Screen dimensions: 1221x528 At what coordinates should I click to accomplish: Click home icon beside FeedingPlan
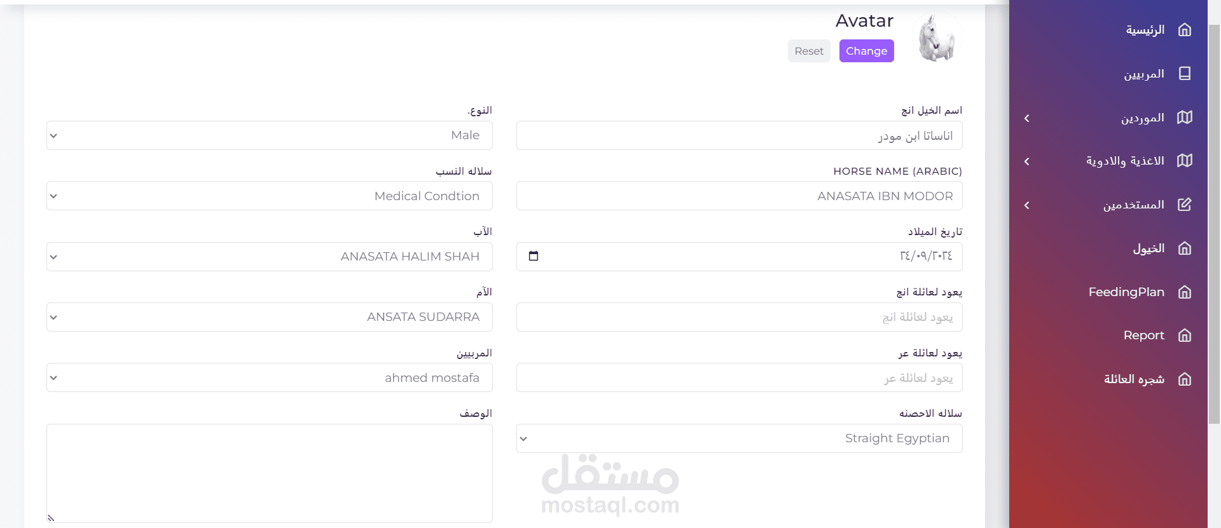tap(1184, 292)
